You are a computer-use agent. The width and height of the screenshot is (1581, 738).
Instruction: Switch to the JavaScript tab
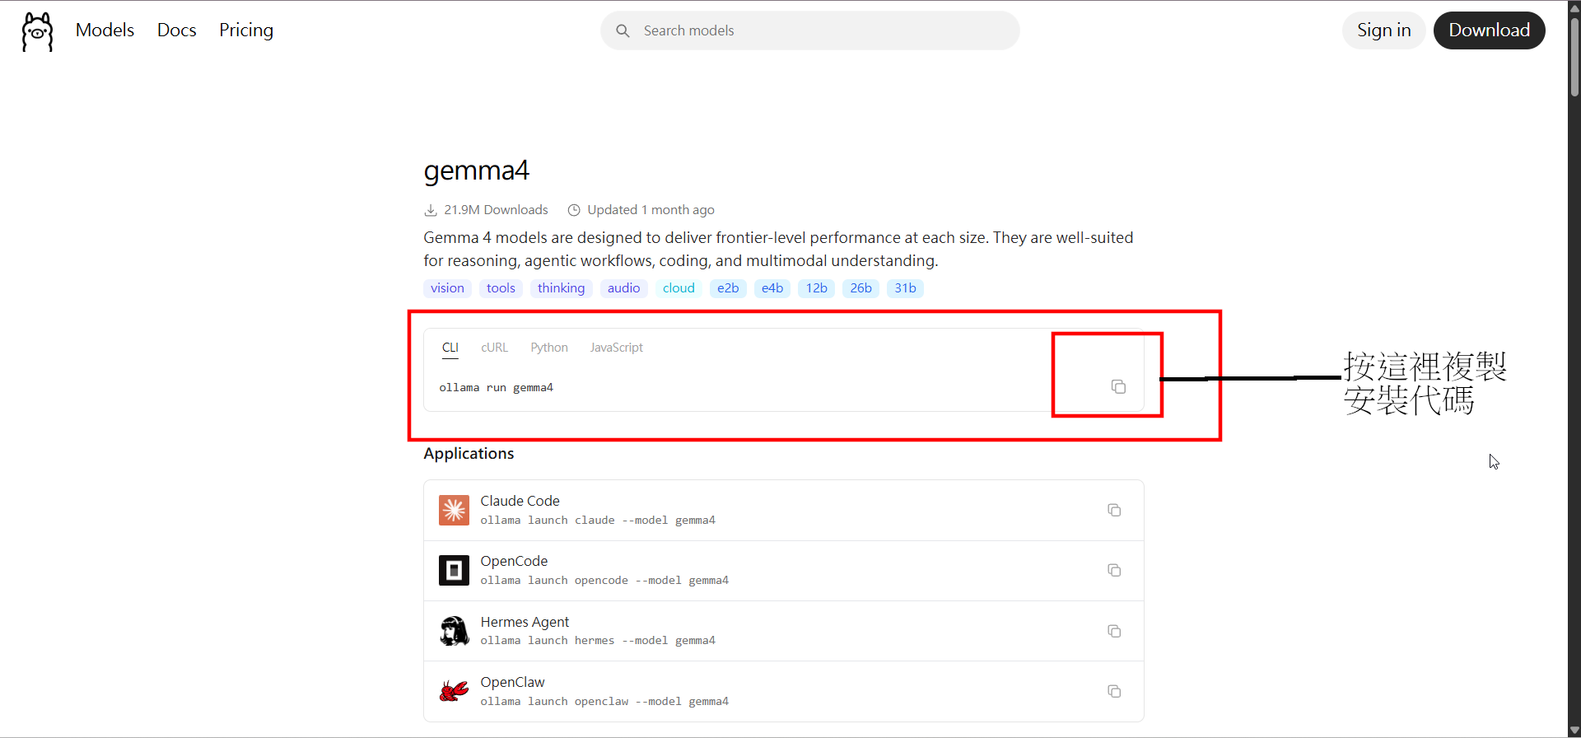[x=617, y=348]
